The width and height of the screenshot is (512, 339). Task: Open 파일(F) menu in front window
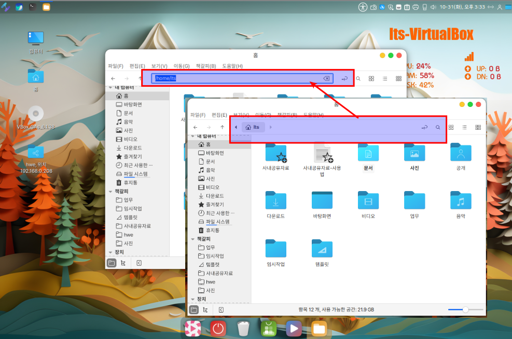(198, 115)
